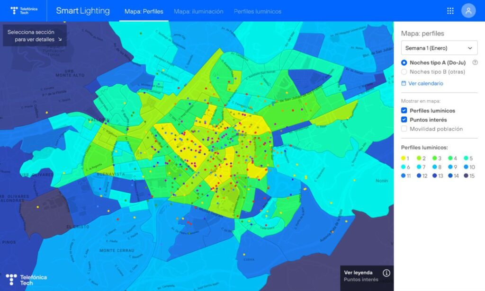This screenshot has height=291, width=485.
Task: Switch to Mapa: iluminación tab
Action: tap(198, 11)
